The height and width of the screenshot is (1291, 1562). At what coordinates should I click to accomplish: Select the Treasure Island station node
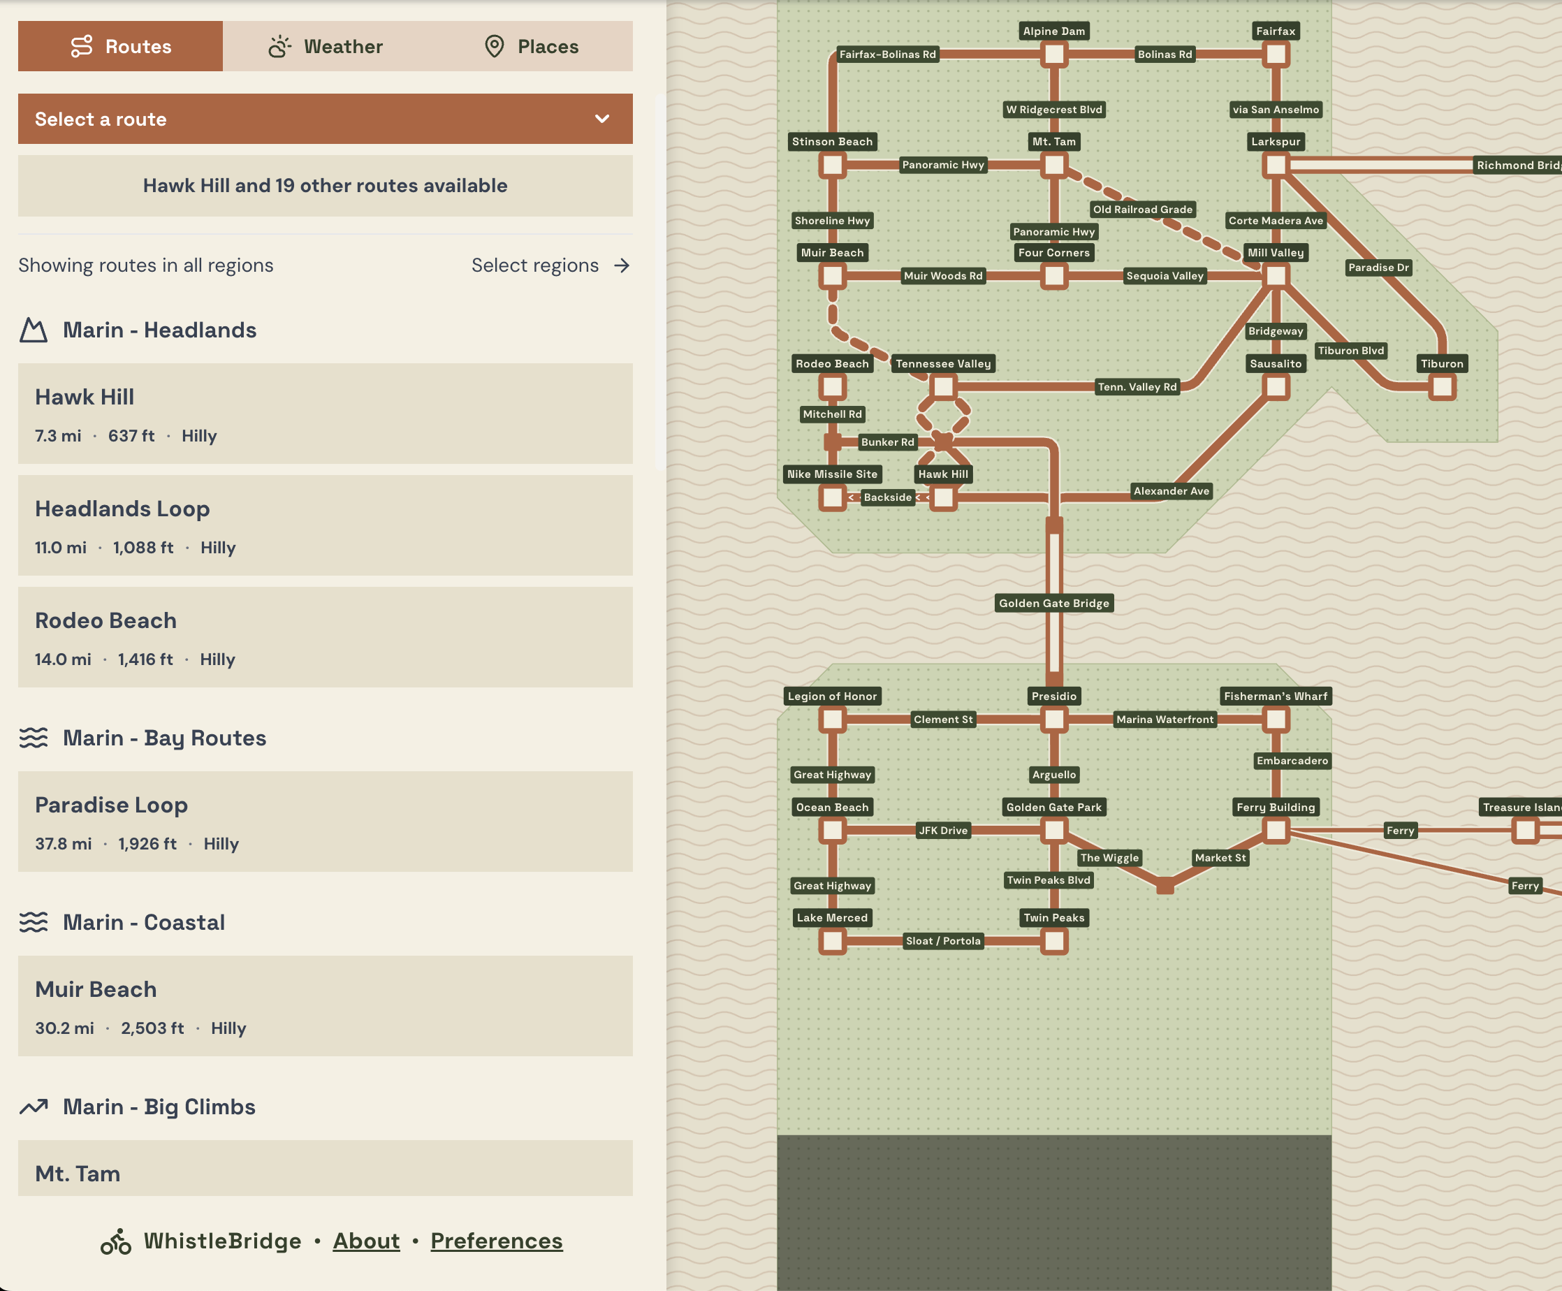(x=1526, y=830)
